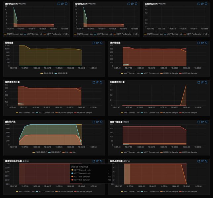Toggle 成功总吞吐量 series in 总吞吐量 legend
This screenshot has height=198, width=213.
pyautogui.click(x=47, y=73)
